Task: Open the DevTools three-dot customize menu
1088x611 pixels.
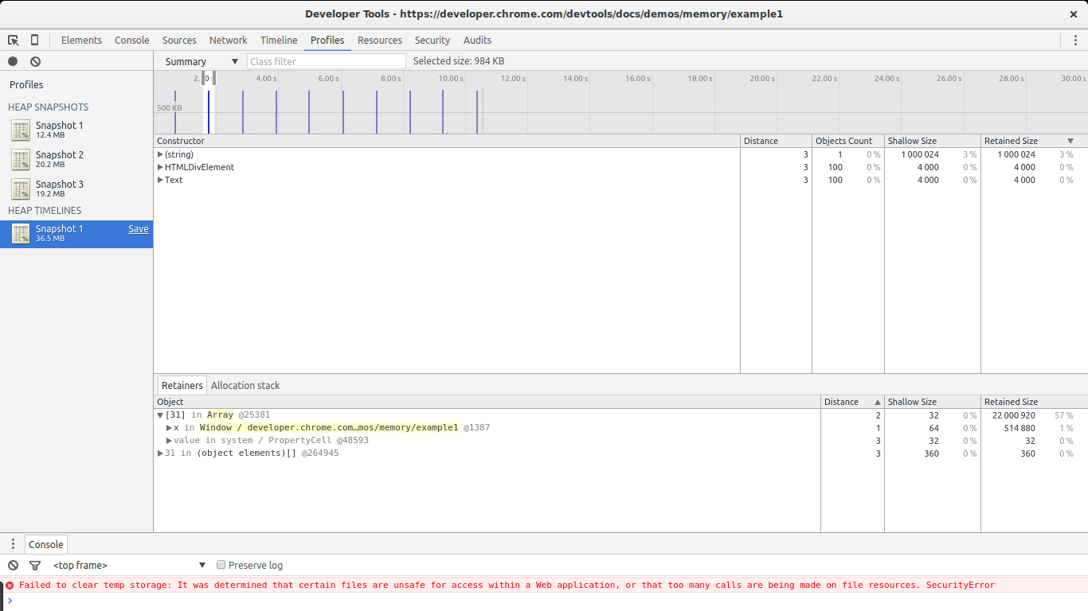Action: pos(1074,40)
